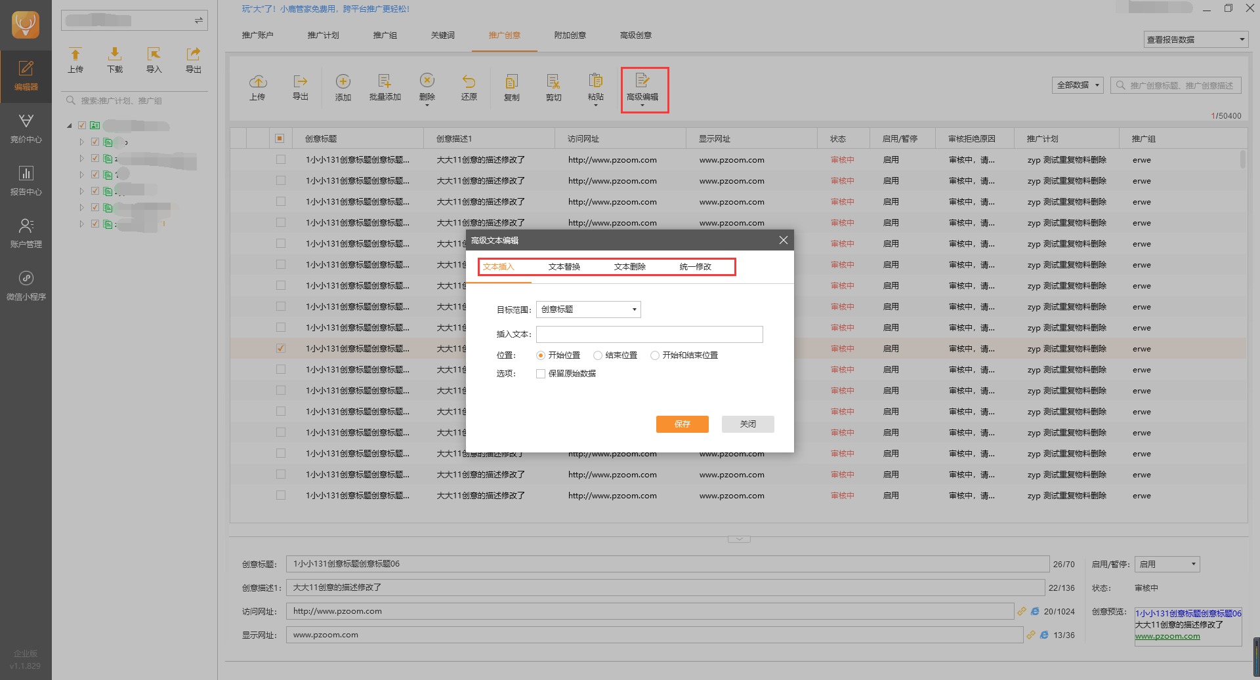
Task: Open the 目标范围 创意标题 dropdown
Action: 589,310
